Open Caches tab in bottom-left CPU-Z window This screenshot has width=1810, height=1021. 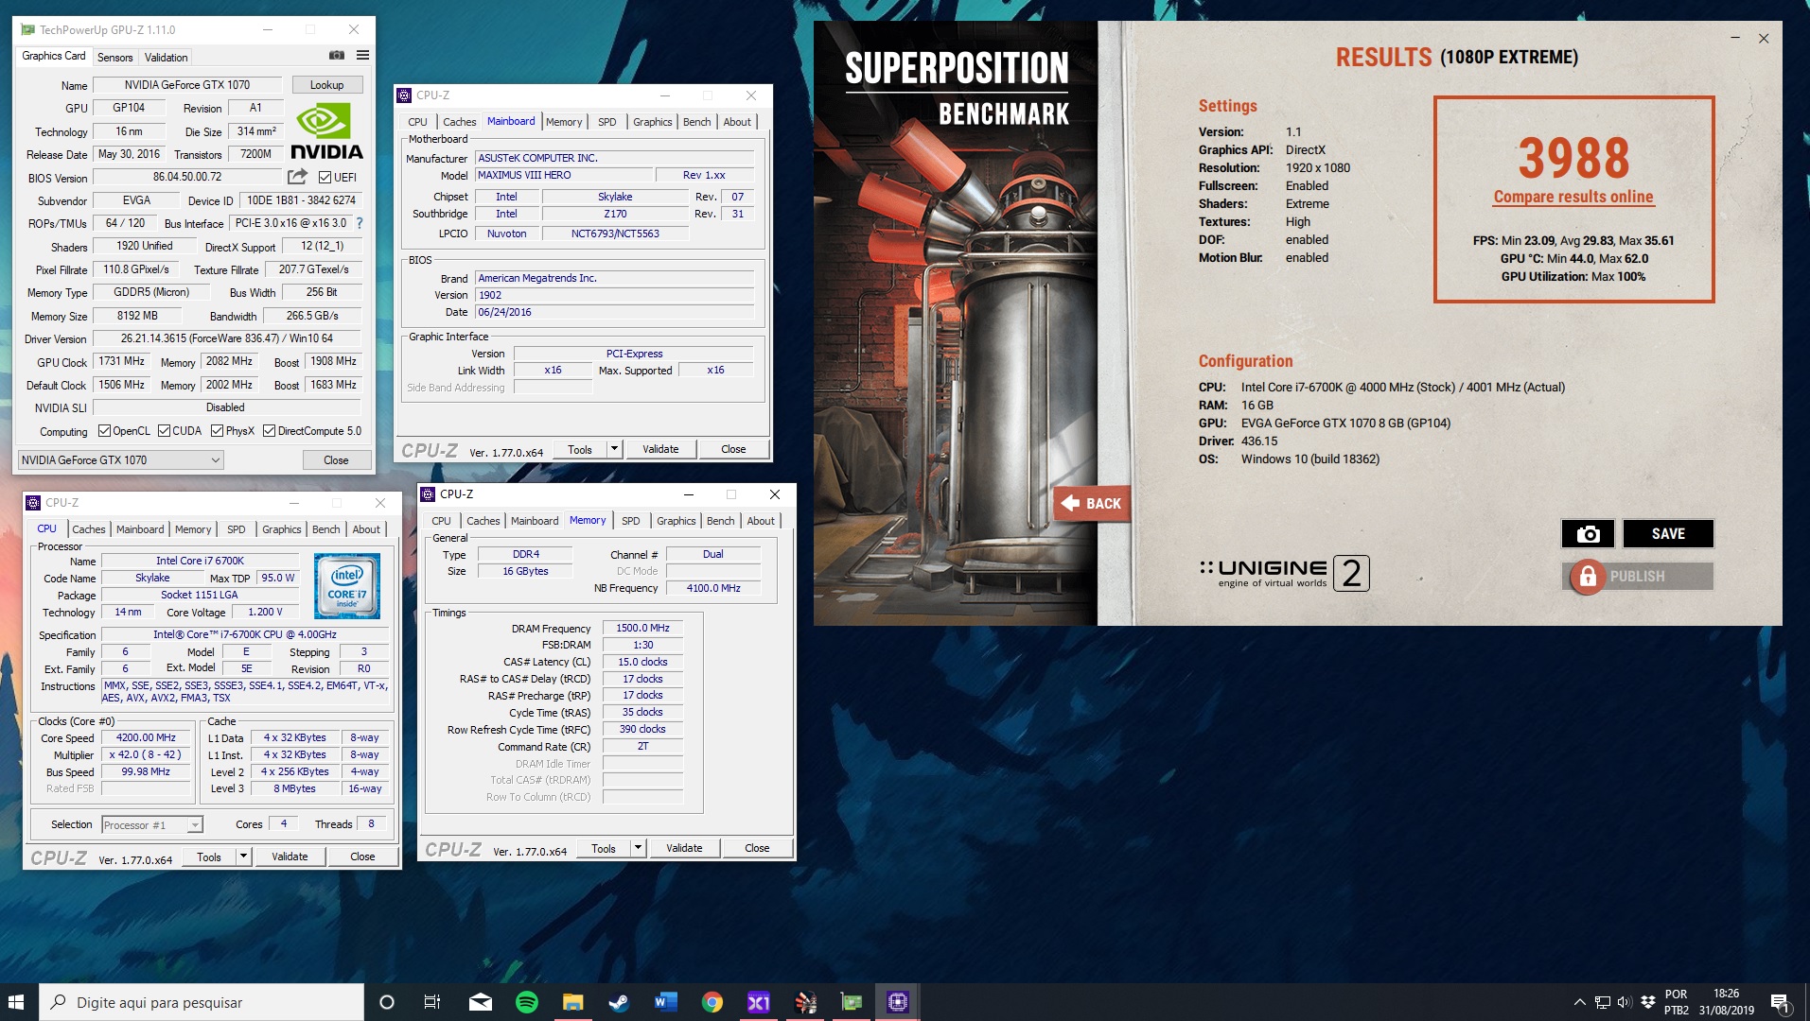(89, 529)
